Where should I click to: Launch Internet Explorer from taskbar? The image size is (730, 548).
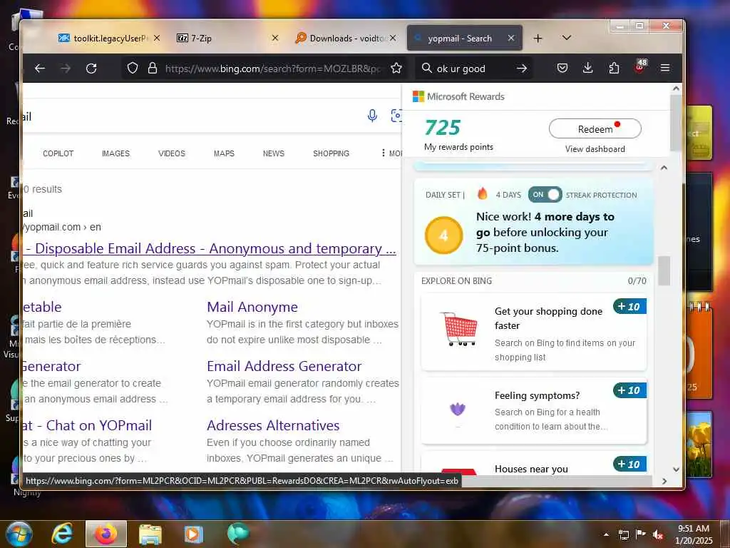coord(62,534)
